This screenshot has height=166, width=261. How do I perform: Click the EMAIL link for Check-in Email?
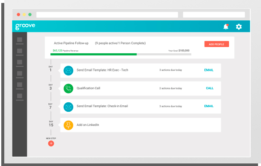tap(209, 106)
